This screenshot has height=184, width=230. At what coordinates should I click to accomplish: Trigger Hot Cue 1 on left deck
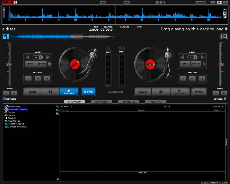point(28,78)
